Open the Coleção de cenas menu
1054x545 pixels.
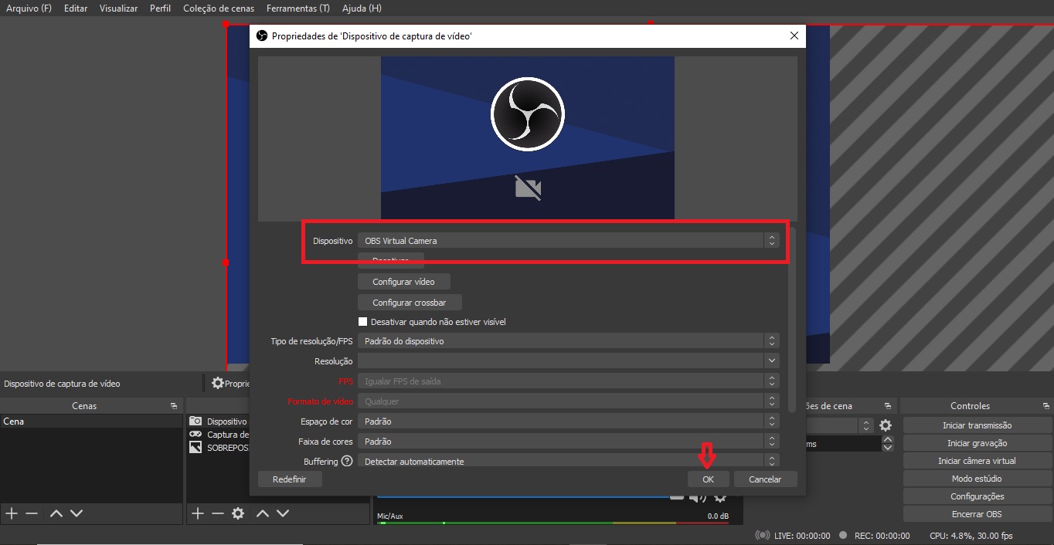tap(219, 8)
